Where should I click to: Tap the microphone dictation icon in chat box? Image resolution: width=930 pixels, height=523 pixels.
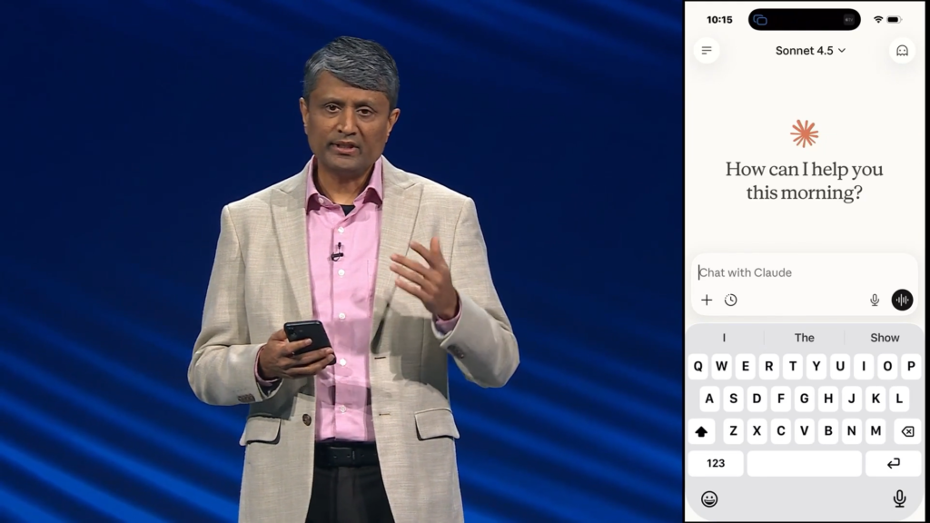click(875, 300)
